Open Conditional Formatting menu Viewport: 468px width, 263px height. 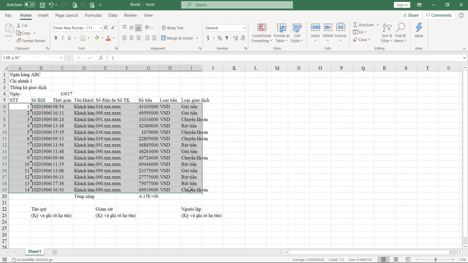(x=261, y=33)
